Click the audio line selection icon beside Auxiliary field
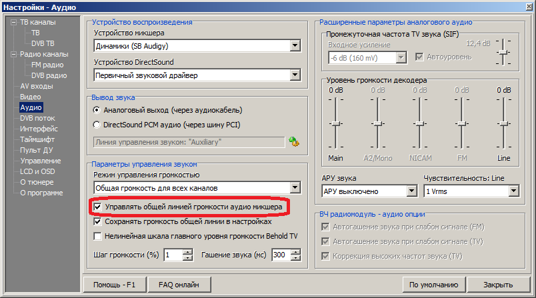 (x=294, y=141)
